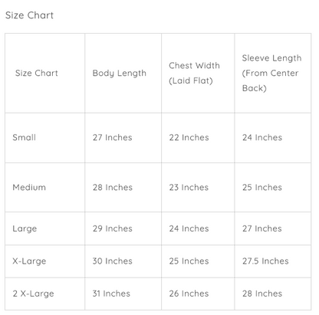Select the X-Large size row label
319x315 pixels.
(29, 261)
